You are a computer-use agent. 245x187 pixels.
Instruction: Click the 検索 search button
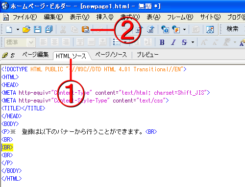pos(232,29)
